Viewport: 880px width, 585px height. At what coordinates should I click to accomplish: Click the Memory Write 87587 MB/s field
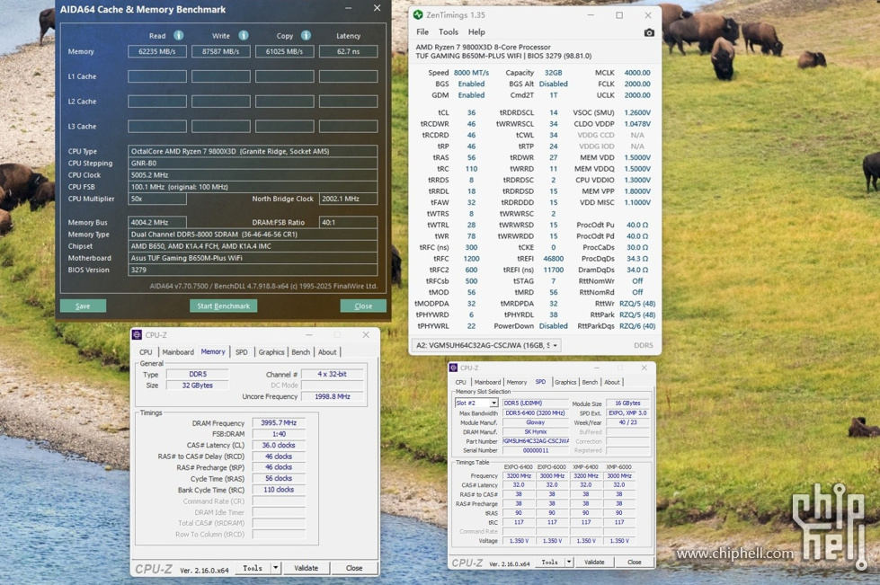[220, 51]
